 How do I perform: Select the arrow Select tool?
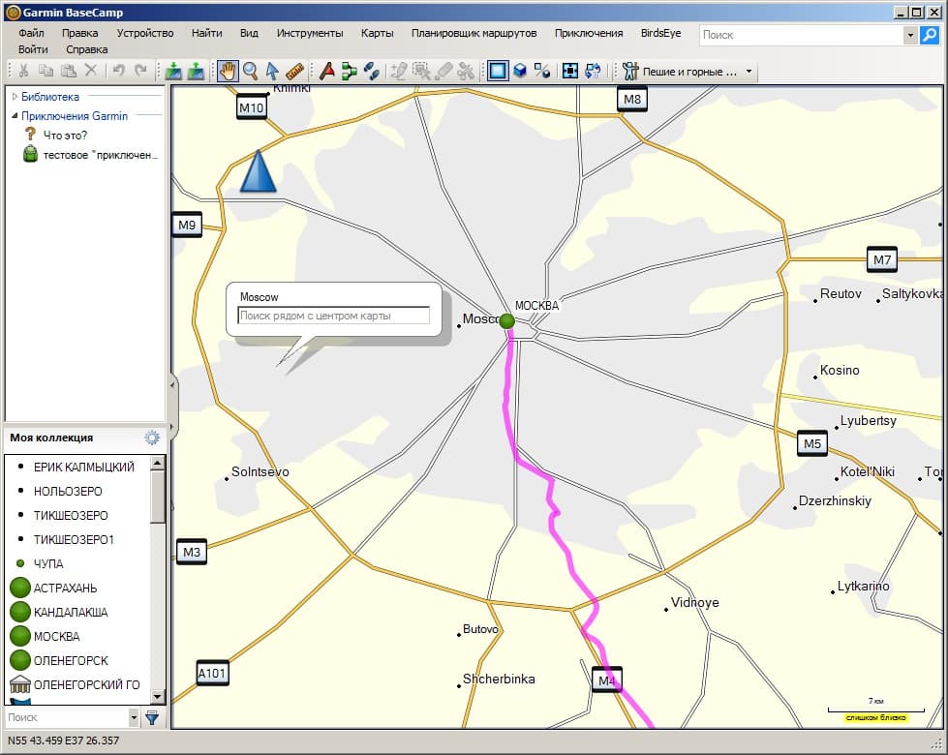[272, 71]
